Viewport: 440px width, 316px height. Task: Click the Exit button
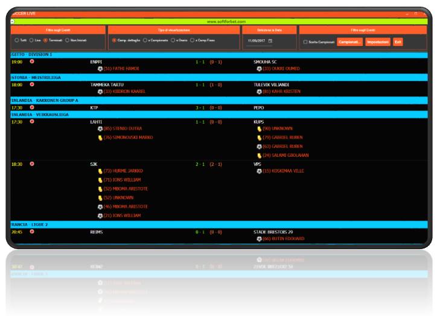click(x=398, y=42)
